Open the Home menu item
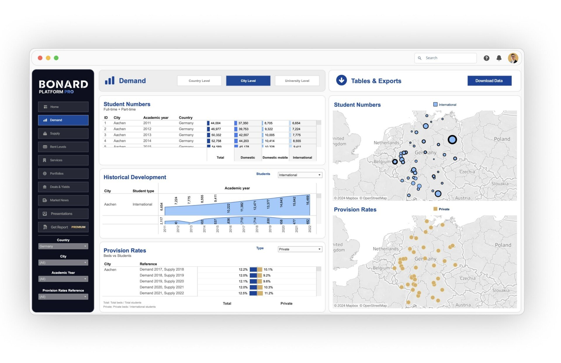Viewport: 561px width, 363px height. coord(63,107)
